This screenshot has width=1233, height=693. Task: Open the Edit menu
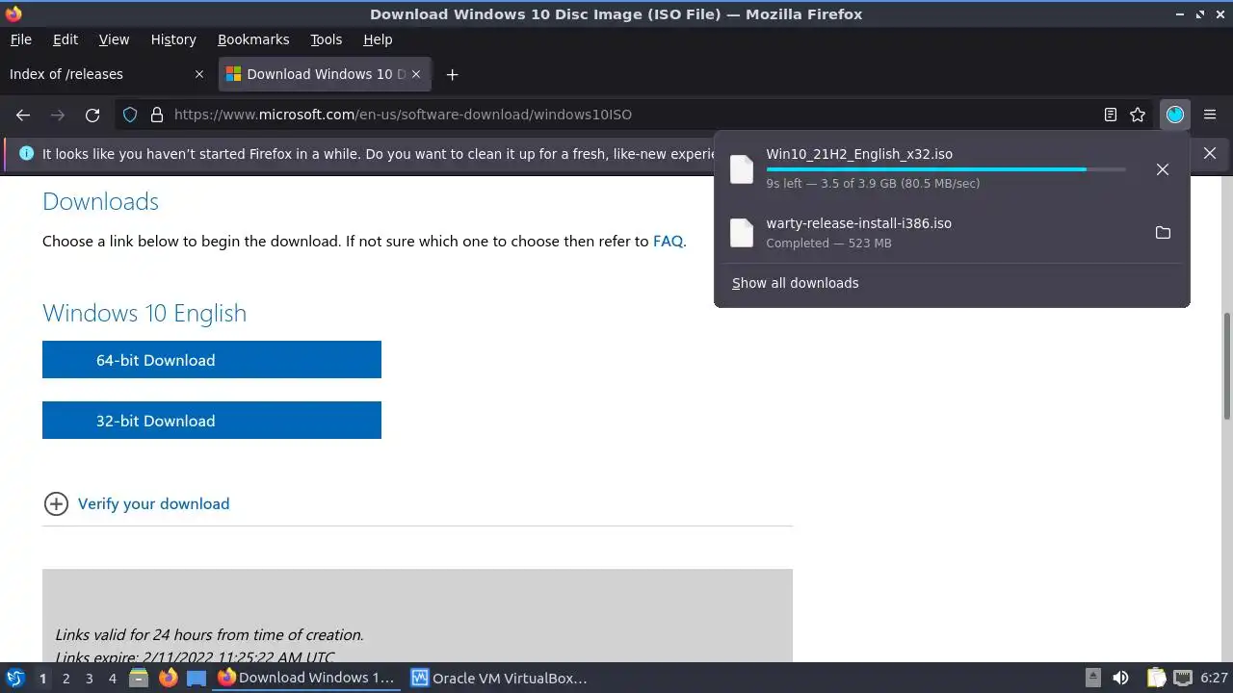pos(66,39)
